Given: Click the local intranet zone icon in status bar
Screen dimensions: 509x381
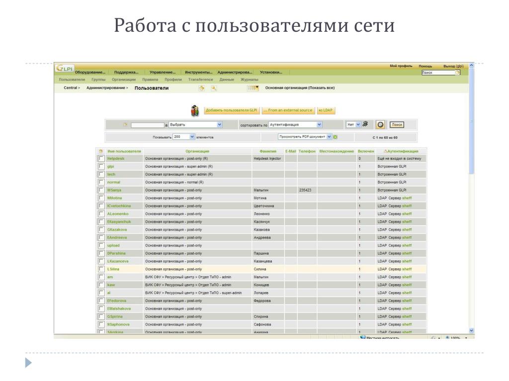Looking at the screenshot, I should click(363, 337).
